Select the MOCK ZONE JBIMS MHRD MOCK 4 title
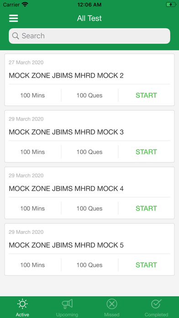179x318 pixels. (66, 189)
